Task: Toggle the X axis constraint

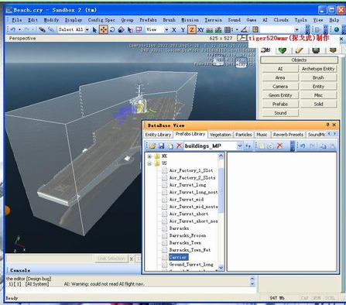Action: 174,29
